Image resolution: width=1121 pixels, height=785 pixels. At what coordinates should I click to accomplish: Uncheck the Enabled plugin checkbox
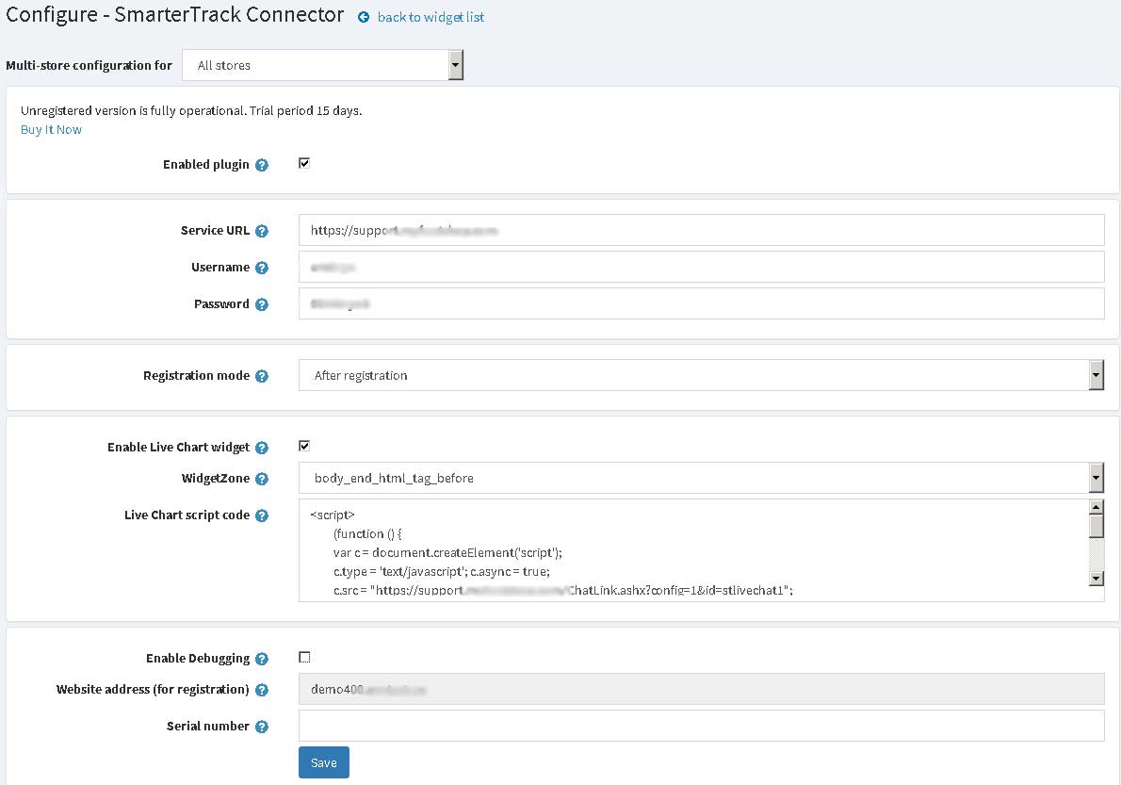[304, 163]
